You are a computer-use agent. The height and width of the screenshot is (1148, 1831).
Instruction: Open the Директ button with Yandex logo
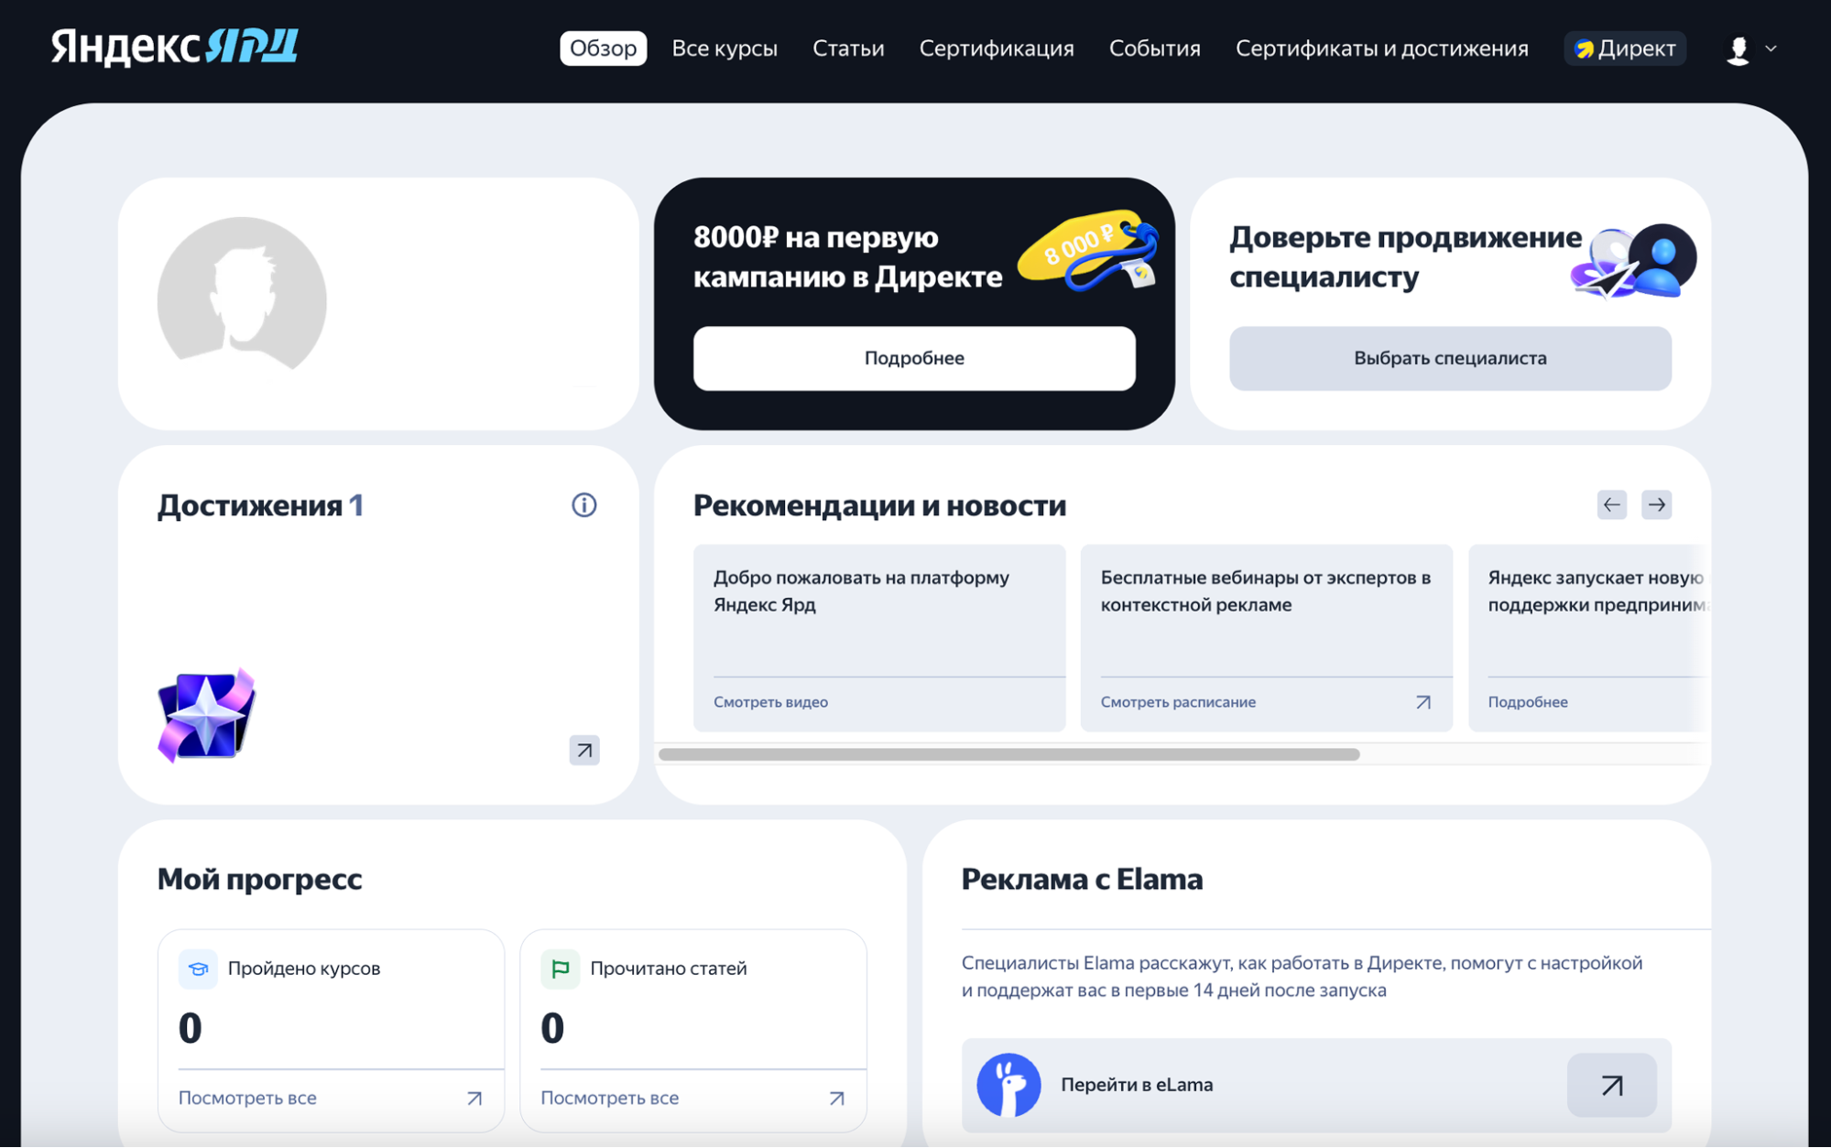pos(1623,49)
